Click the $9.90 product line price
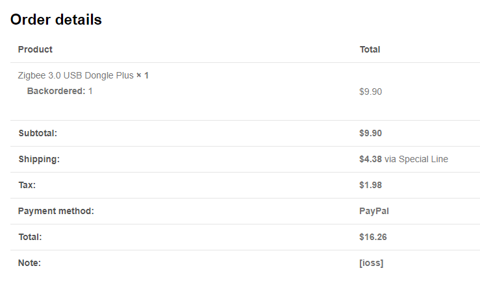Screen dimensions: 480x290 point(370,91)
